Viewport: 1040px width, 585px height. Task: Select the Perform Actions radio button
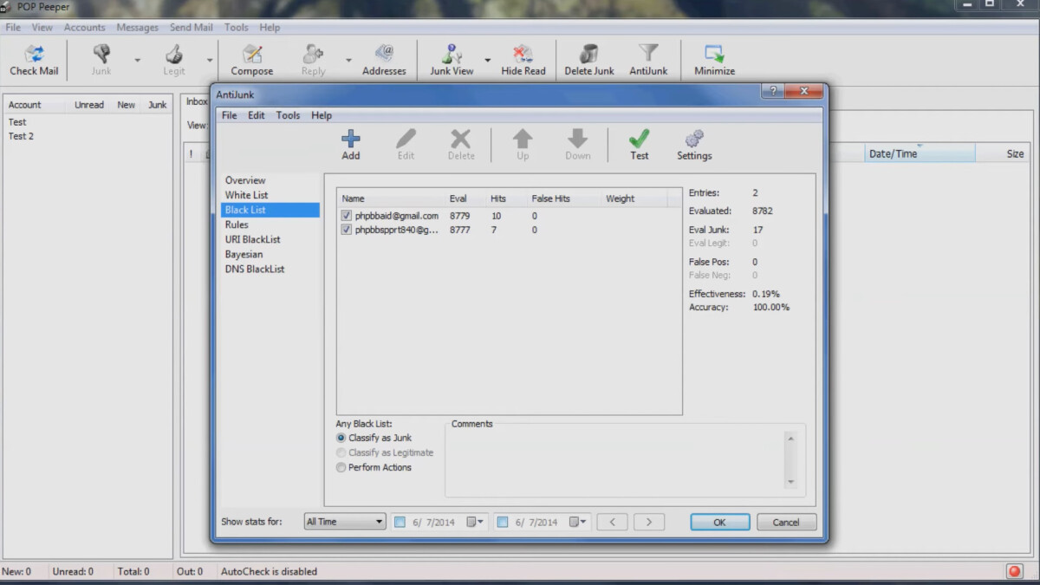click(341, 467)
